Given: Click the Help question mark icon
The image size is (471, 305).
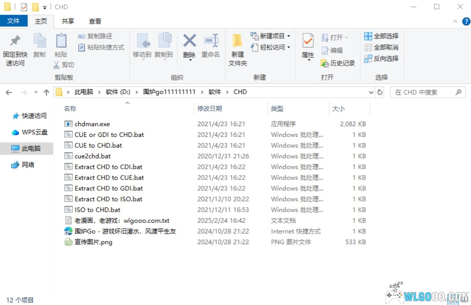Looking at the screenshot, I should [466, 22].
